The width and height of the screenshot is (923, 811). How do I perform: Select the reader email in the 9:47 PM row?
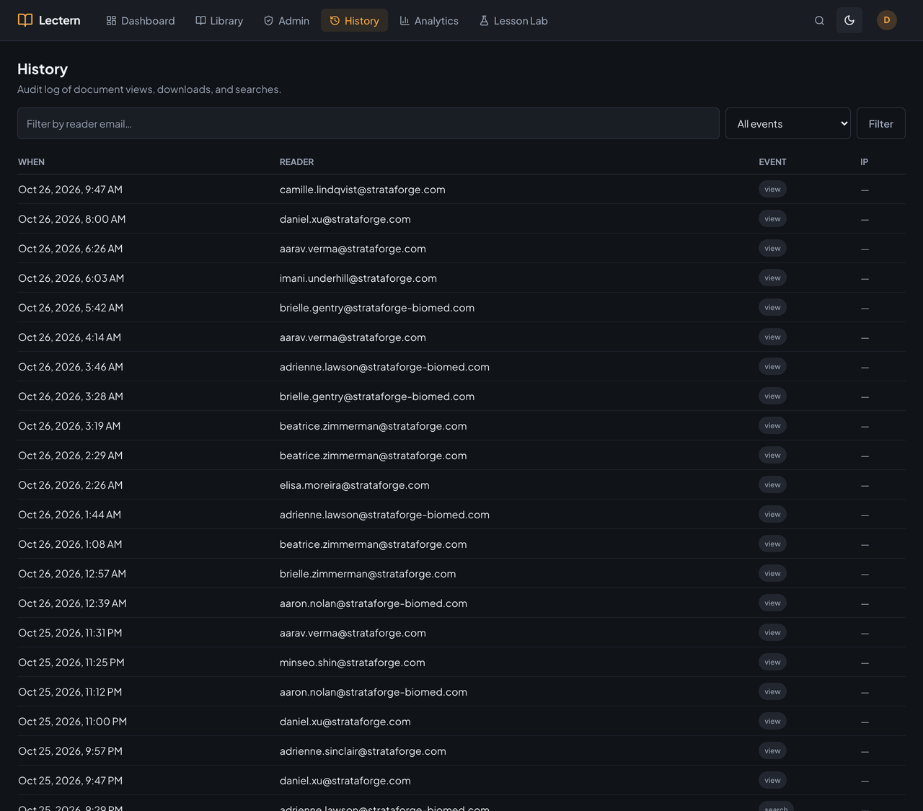point(345,781)
